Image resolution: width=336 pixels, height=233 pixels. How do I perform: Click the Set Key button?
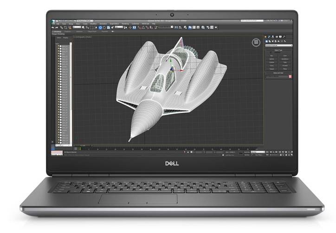[247, 155]
